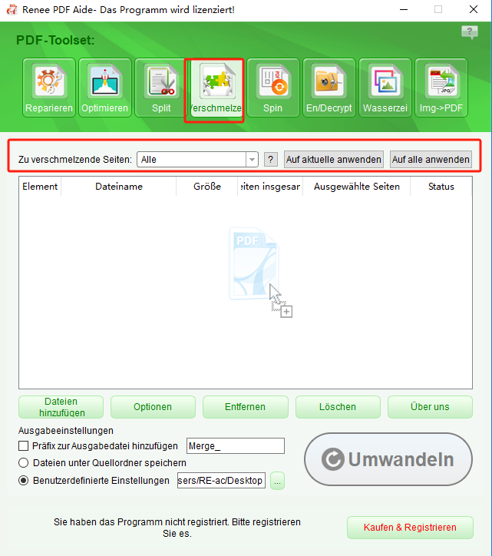Click the Status column header

pyautogui.click(x=441, y=187)
